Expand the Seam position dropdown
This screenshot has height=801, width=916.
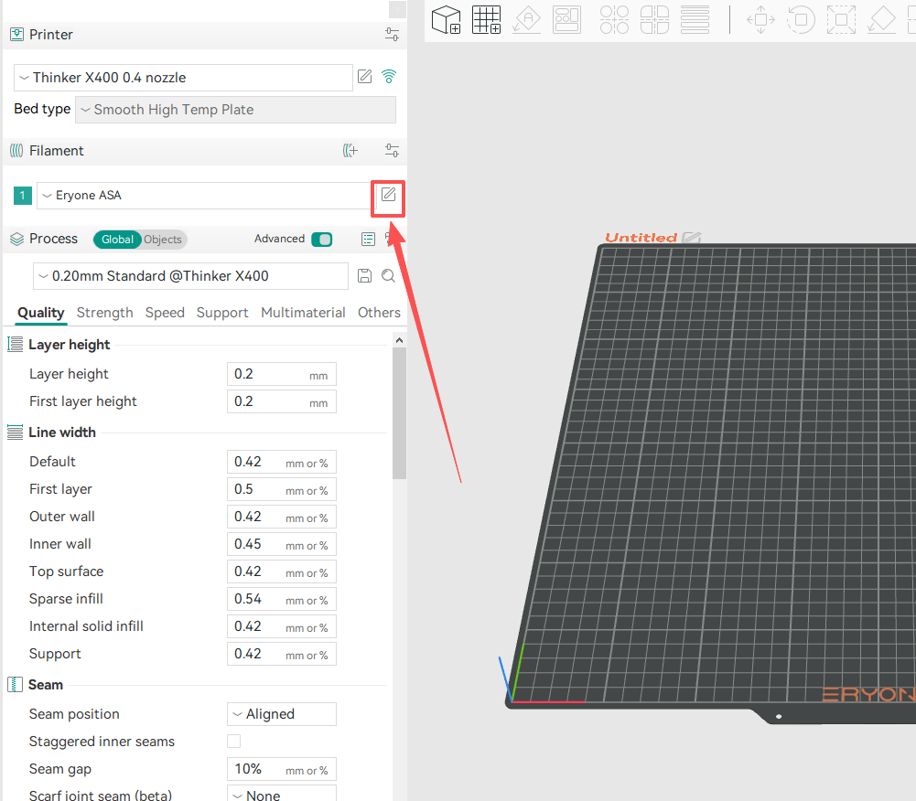click(281, 714)
